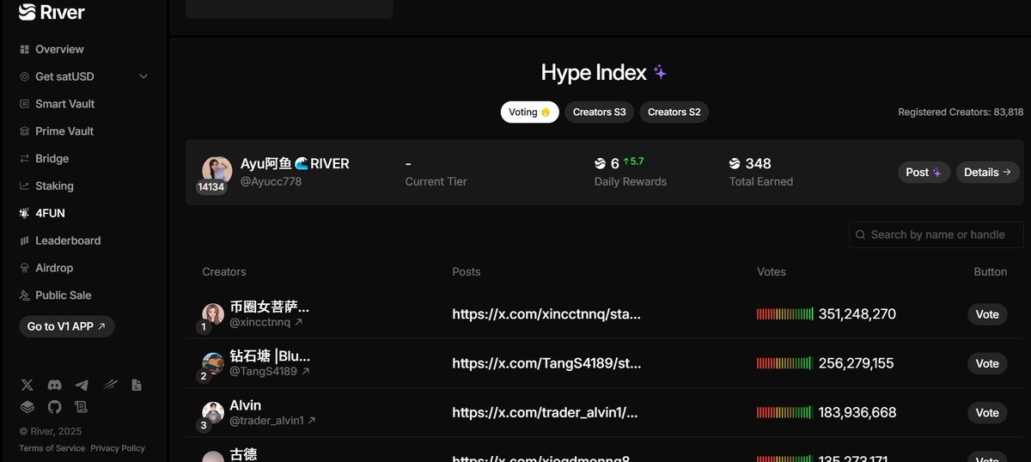Click the diagonal-stripes social icon beside Telegram

pyautogui.click(x=109, y=386)
